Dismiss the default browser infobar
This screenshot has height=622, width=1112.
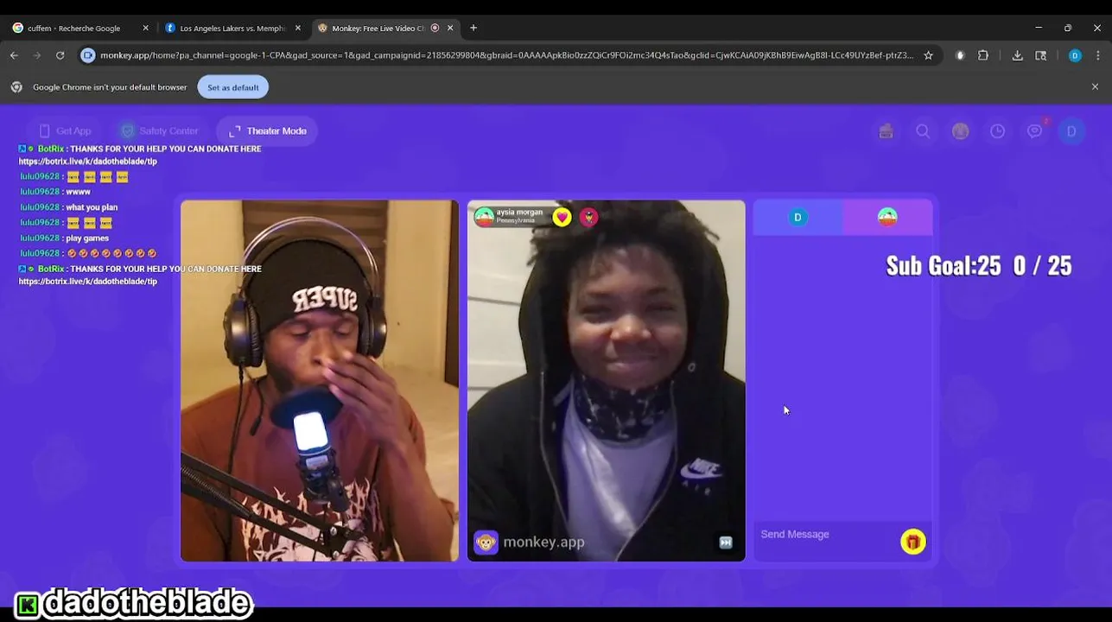(1095, 87)
